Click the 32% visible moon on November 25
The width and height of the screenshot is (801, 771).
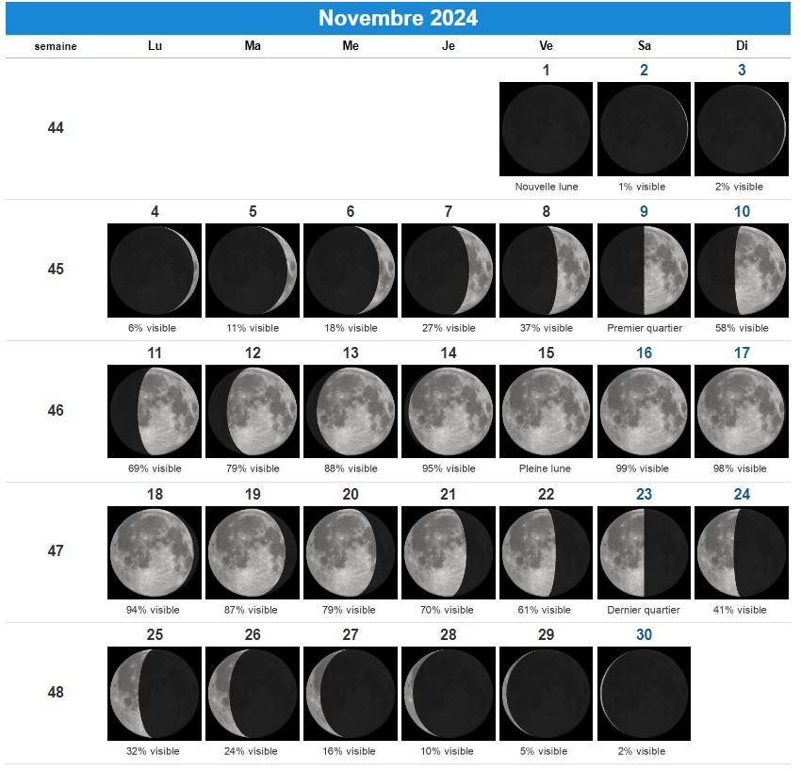(x=155, y=694)
